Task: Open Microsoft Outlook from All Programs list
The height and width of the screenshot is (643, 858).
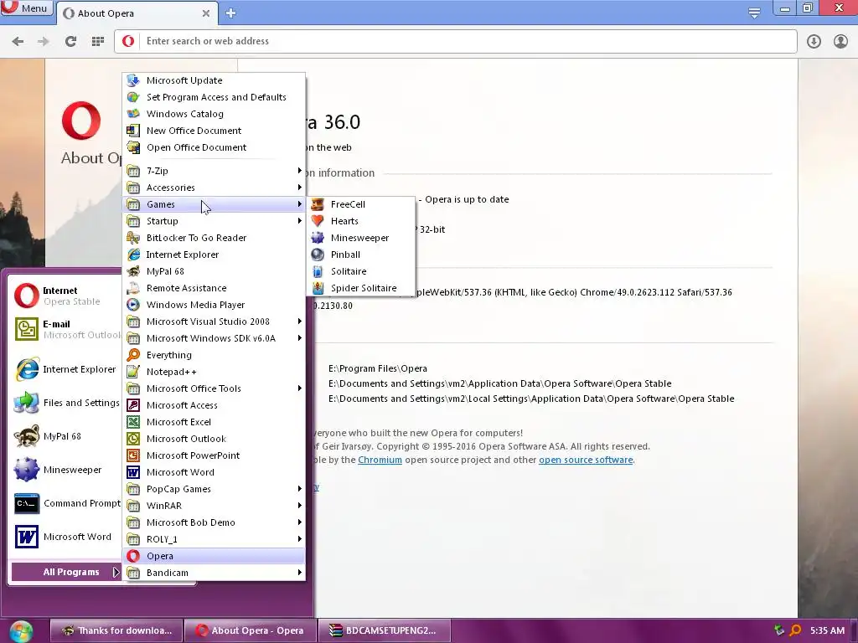Action: [x=214, y=439]
